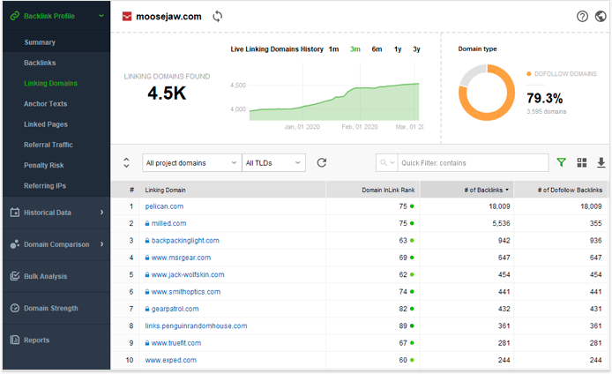Open the help question mark icon
This screenshot has height=374, width=612.
point(582,17)
